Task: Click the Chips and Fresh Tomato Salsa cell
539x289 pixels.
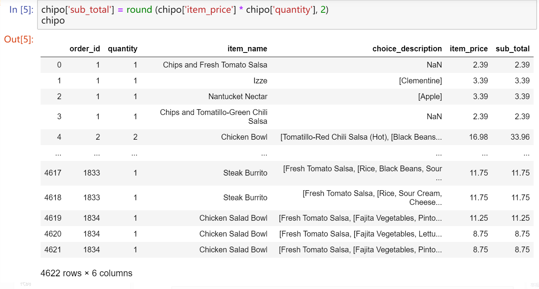Action: click(215, 65)
